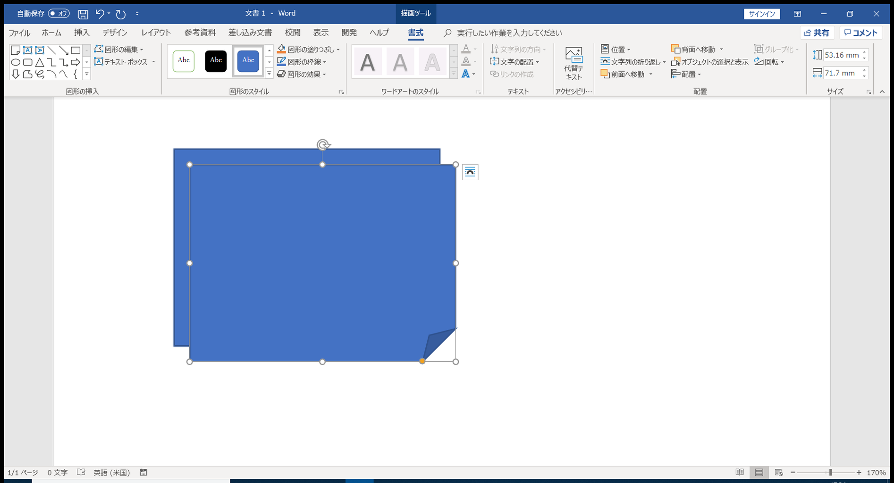
Task: Click 背面へ移動 button
Action: coord(693,49)
